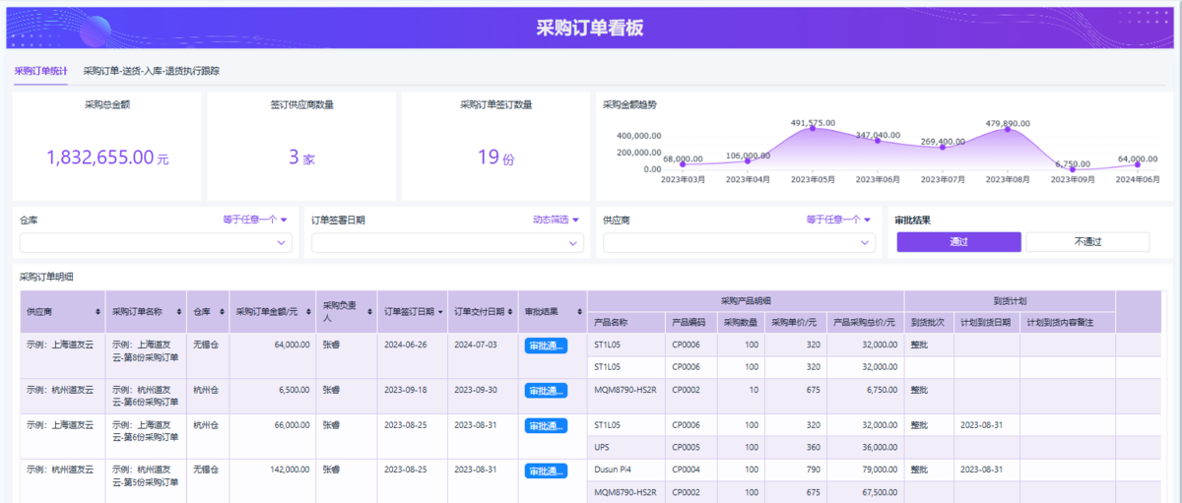Sort table by 供应商 column sort icon
The width and height of the screenshot is (1182, 503).
pos(97,312)
